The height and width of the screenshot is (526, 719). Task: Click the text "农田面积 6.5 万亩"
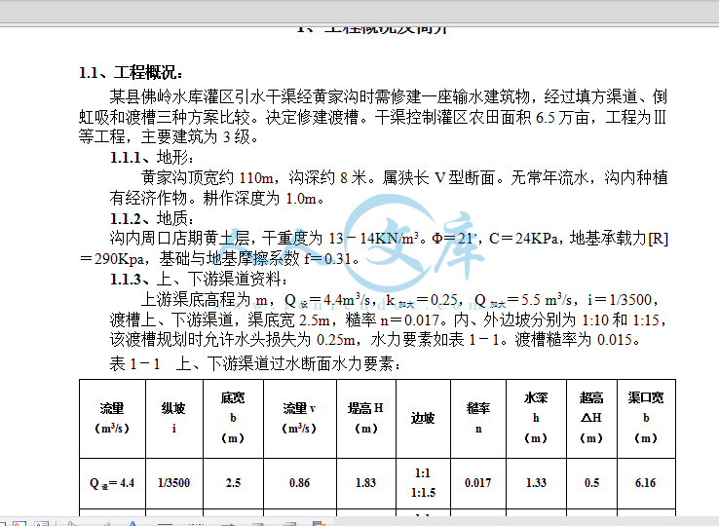[x=529, y=118]
